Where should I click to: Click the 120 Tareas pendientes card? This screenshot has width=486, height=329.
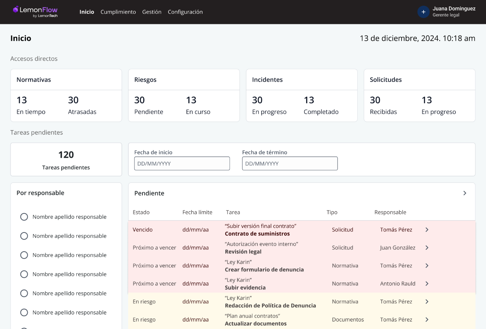point(66,159)
